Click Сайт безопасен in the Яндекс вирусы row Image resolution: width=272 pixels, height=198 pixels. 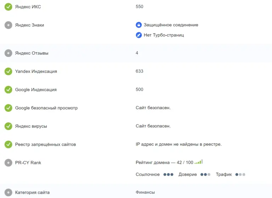(x=153, y=126)
